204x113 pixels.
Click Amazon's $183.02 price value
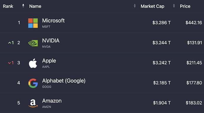click(194, 103)
